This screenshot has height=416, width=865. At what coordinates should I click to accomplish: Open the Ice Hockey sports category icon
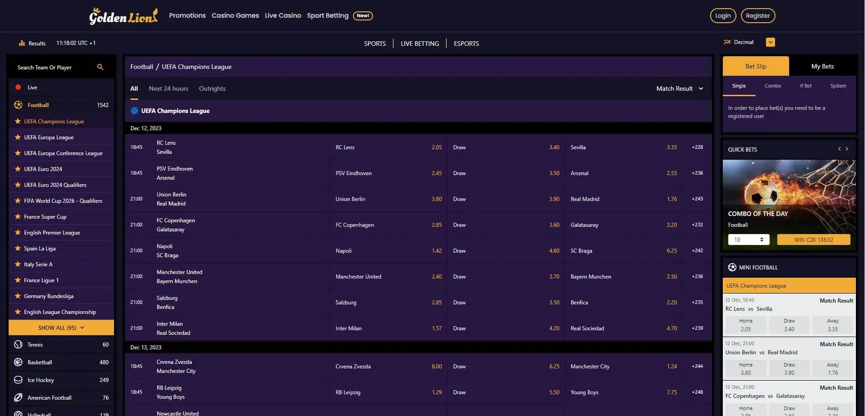(18, 380)
